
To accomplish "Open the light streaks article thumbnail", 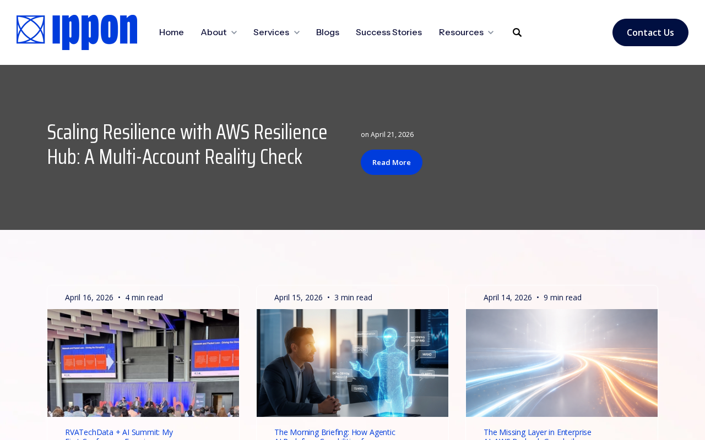I will (x=562, y=363).
